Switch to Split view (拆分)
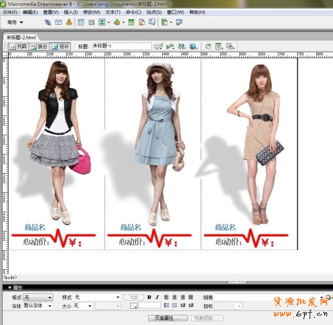The height and width of the screenshot is (325, 333). pyautogui.click(x=39, y=46)
